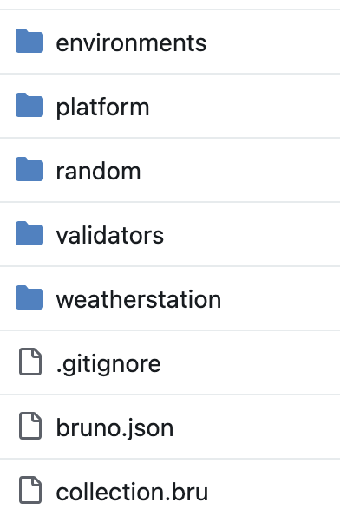
Task: Click the file icon beside collection.bru
Action: tap(30, 490)
